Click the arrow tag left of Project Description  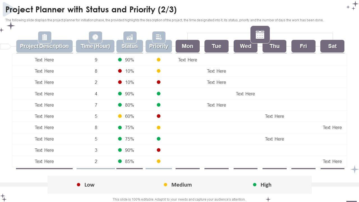5,46
